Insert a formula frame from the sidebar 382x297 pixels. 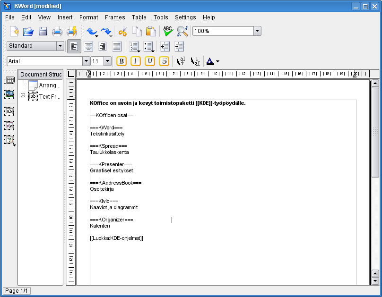(x=9, y=126)
